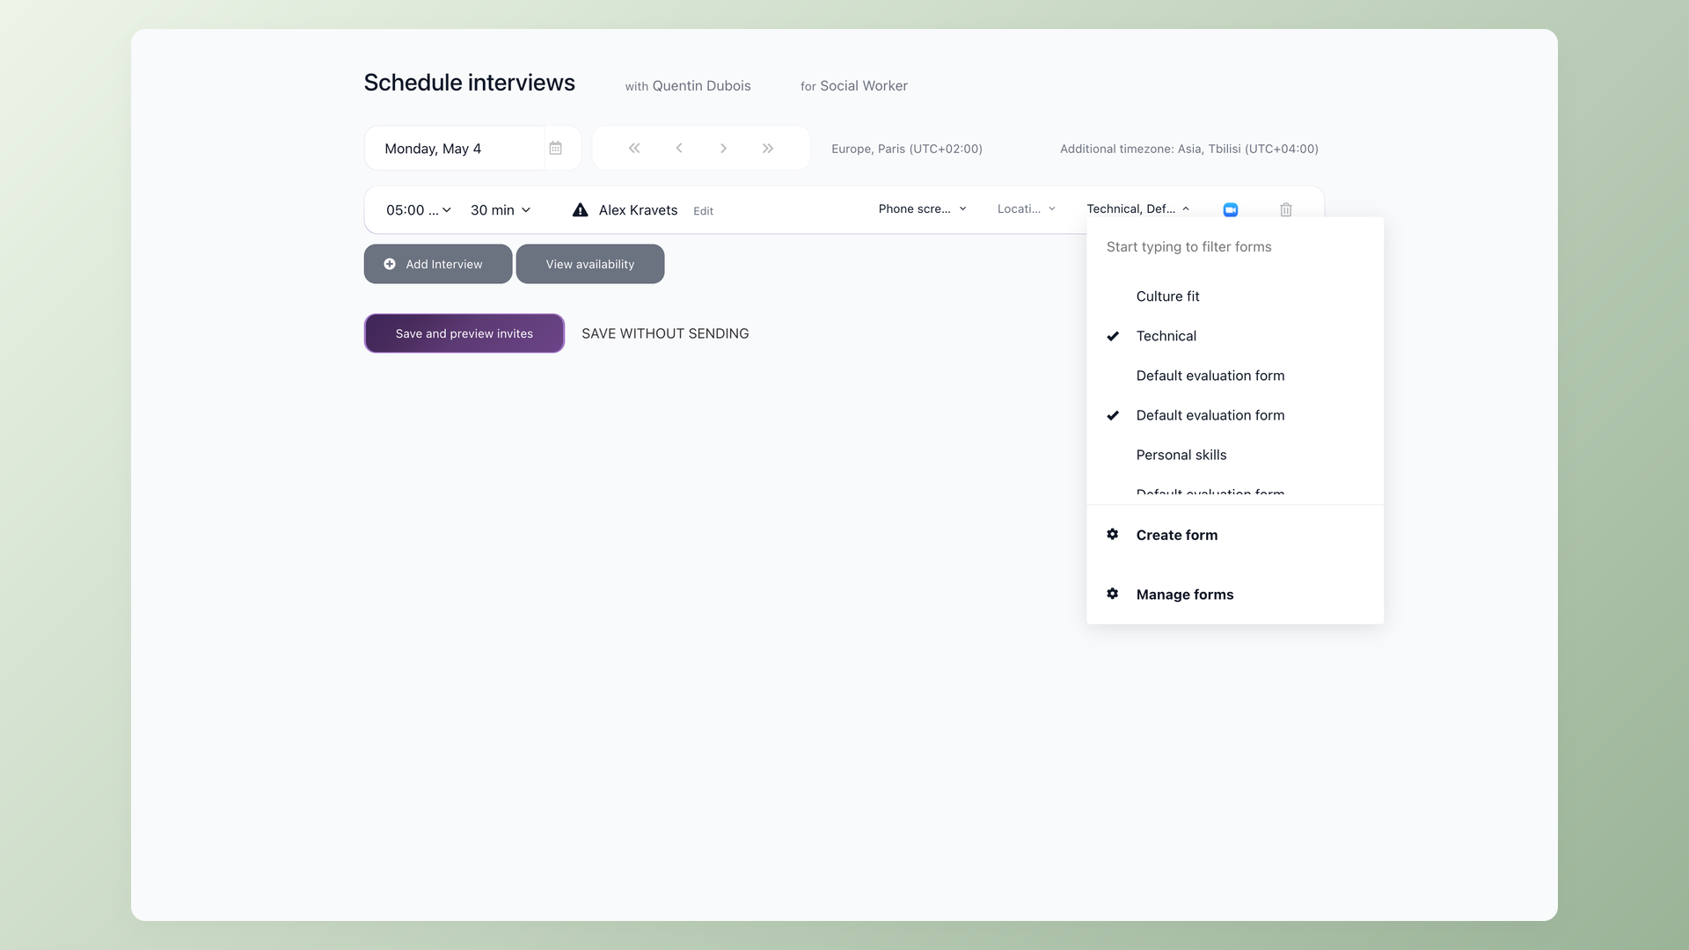Uncheck the checked Default evaluation form

[1235, 415]
